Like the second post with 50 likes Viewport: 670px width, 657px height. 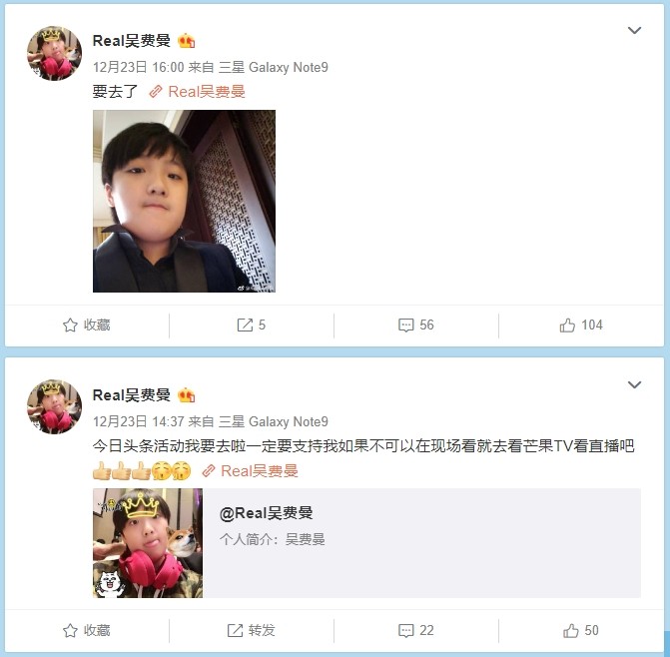pyautogui.click(x=581, y=630)
